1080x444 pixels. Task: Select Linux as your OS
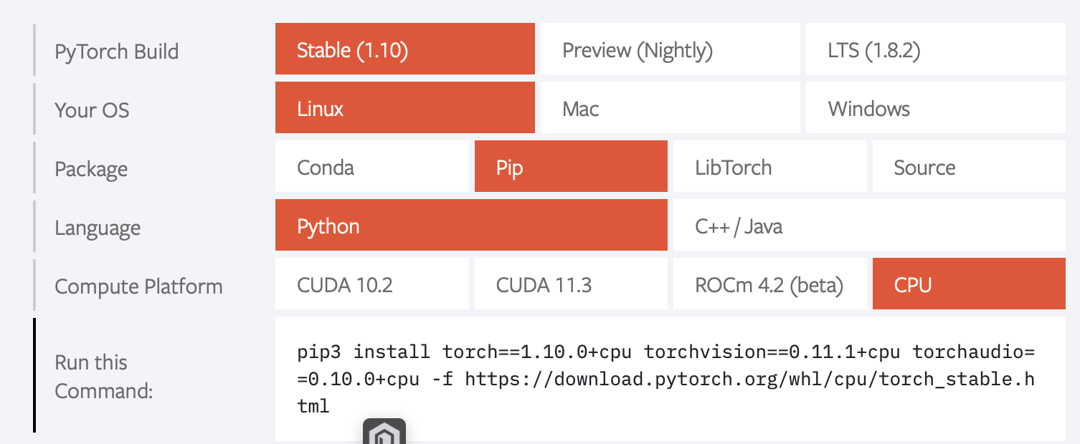[404, 107]
